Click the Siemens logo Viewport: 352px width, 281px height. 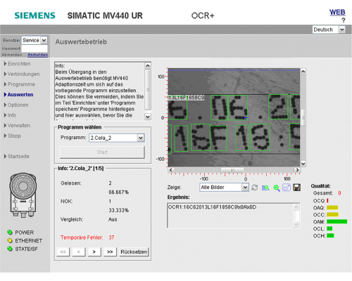point(34,15)
